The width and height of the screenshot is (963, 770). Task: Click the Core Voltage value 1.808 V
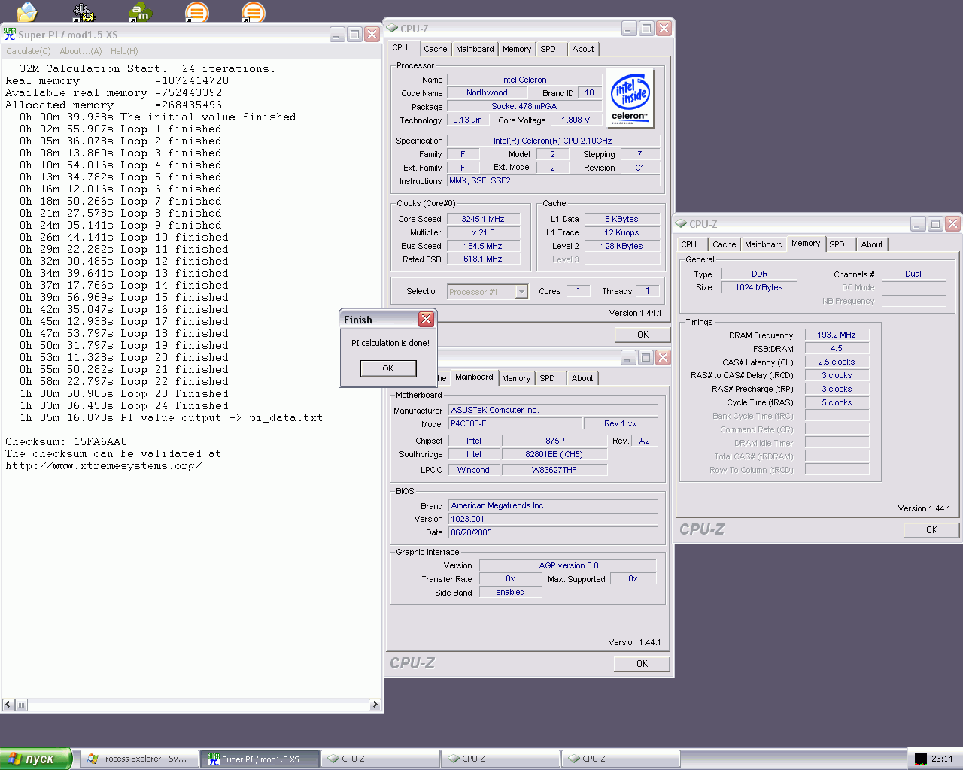[576, 120]
